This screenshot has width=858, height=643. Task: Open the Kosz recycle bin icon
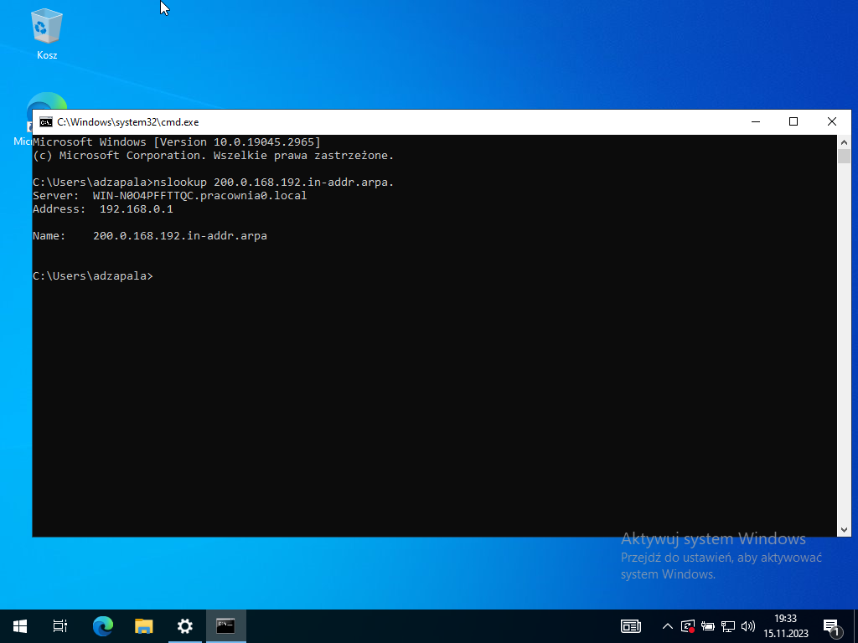tap(47, 33)
